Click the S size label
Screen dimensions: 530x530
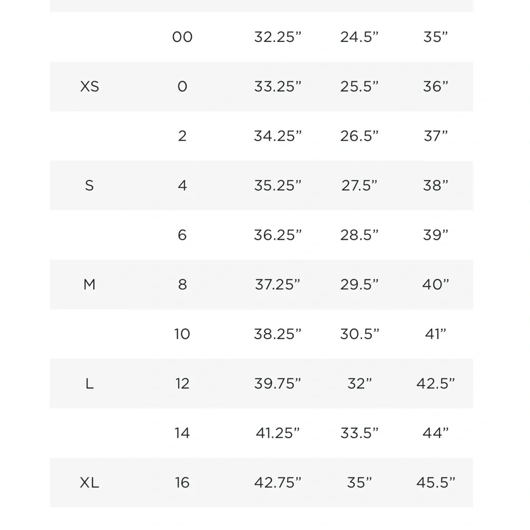(x=89, y=185)
